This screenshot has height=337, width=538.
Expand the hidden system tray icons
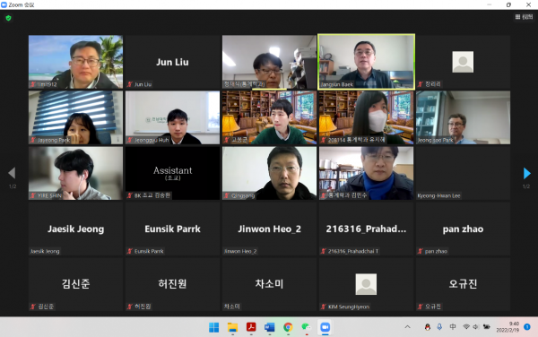407,327
